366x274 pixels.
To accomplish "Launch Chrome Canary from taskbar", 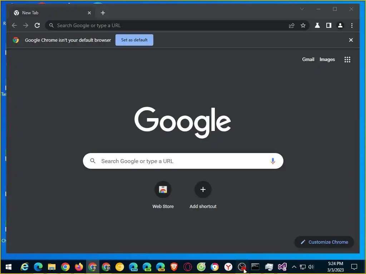I will (120, 267).
